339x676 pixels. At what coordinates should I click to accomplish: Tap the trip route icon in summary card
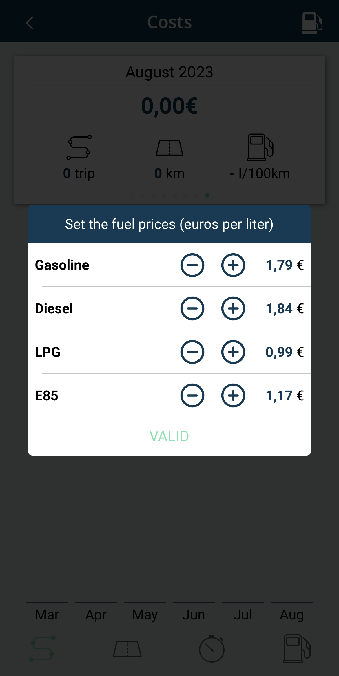(x=79, y=147)
